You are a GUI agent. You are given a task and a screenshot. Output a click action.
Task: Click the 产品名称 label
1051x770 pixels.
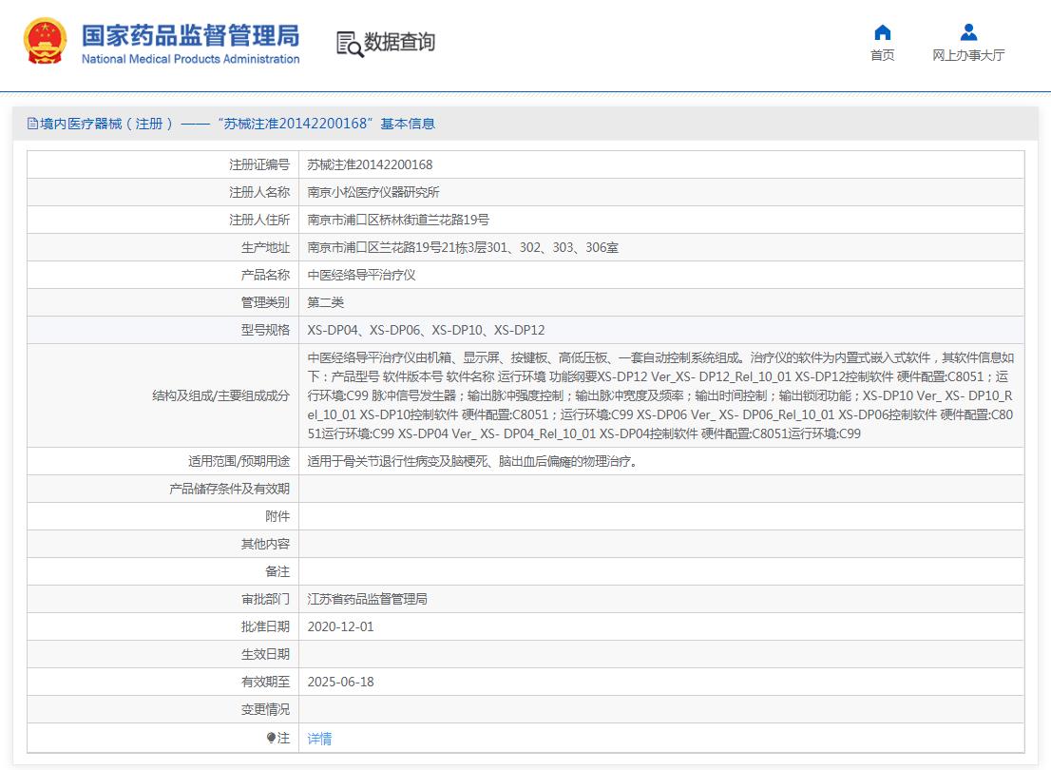(265, 275)
